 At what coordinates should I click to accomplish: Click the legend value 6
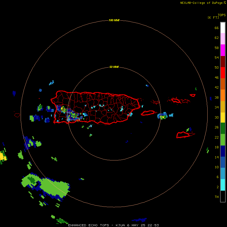pos(218,177)
